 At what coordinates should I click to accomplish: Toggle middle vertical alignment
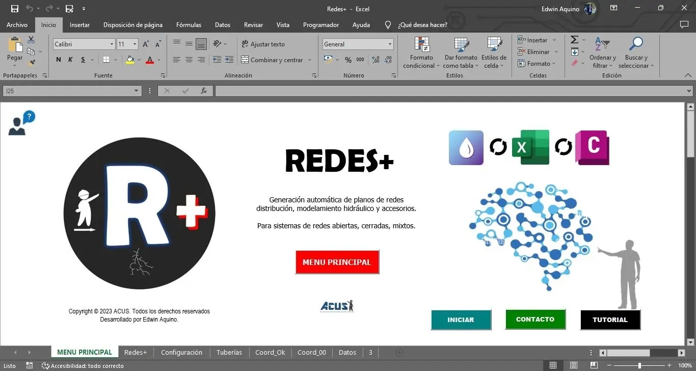189,44
